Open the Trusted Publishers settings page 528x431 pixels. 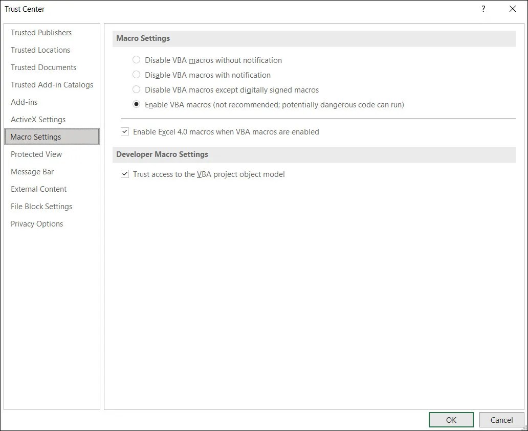[x=41, y=32]
